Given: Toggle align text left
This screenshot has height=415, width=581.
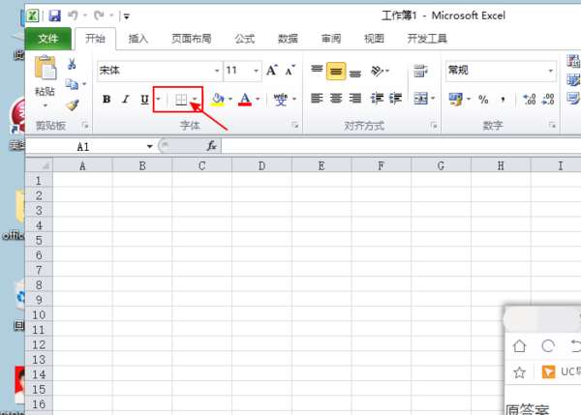Looking at the screenshot, I should (x=317, y=99).
